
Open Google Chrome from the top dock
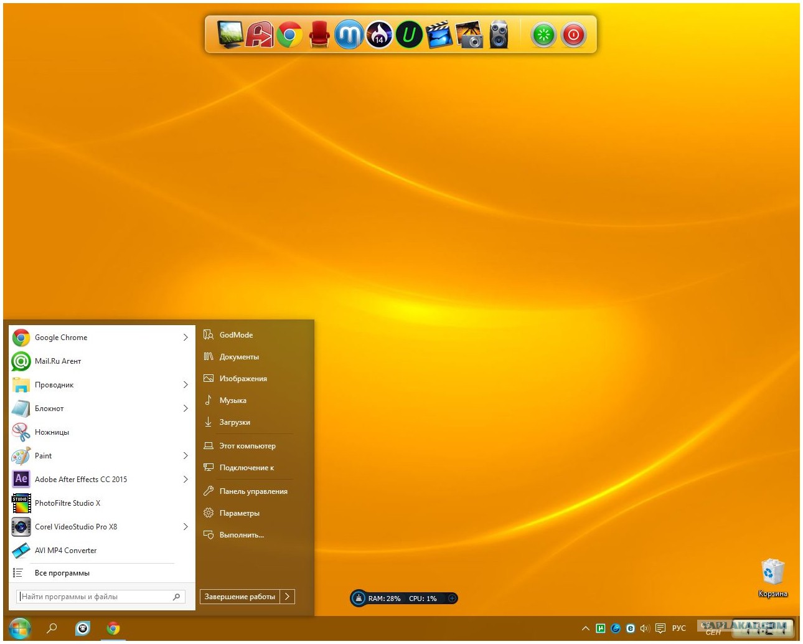coord(289,34)
